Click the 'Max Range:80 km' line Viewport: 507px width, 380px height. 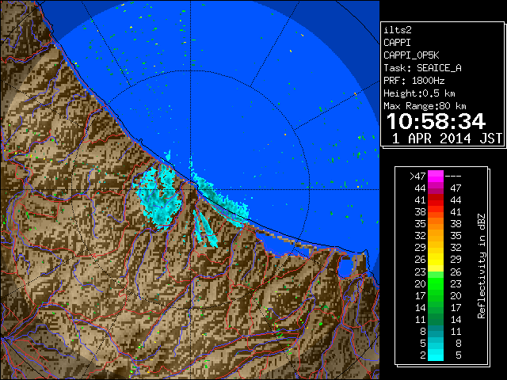(425, 106)
